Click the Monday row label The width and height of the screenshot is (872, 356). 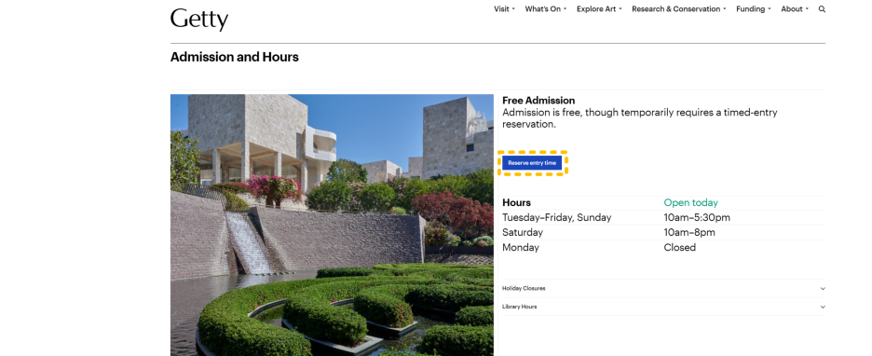[521, 248]
